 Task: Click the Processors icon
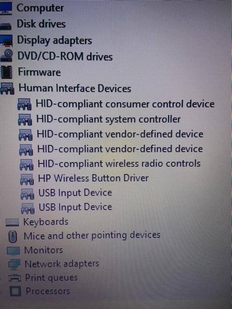coord(15,292)
